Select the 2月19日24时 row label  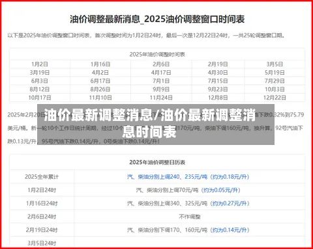42,229
